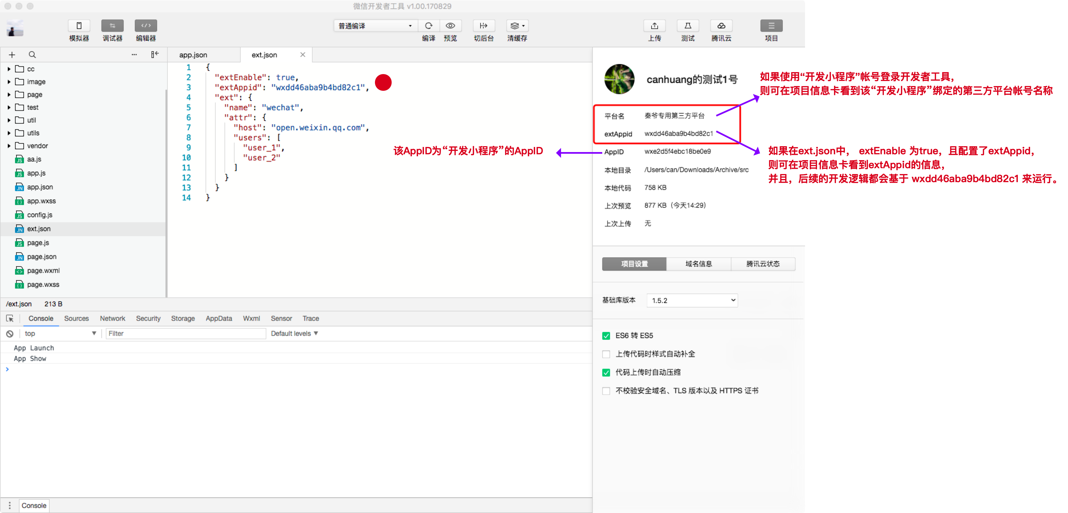This screenshot has width=1068, height=513.
Task: Toggle the ES6 to ES5 checkbox
Action: [606, 336]
